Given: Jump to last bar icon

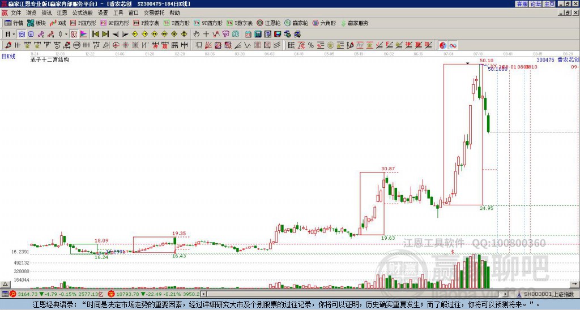Looking at the screenshot, I should coord(105,35).
